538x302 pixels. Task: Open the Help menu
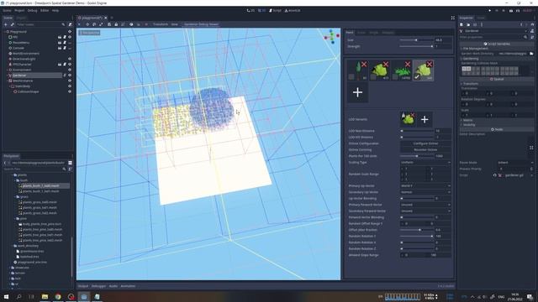pyautogui.click(x=55, y=11)
